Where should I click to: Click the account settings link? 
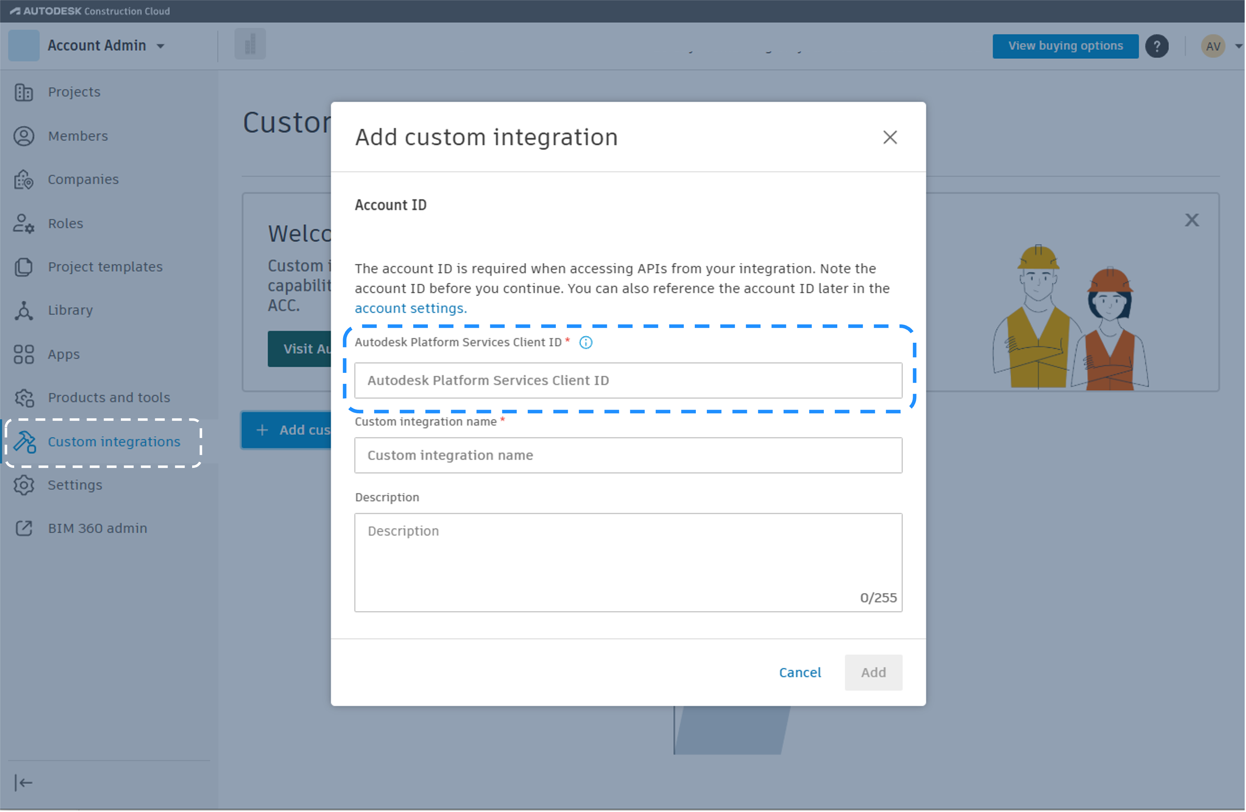coord(410,308)
